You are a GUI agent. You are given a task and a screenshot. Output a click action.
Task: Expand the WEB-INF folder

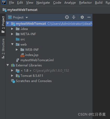tap(17, 50)
